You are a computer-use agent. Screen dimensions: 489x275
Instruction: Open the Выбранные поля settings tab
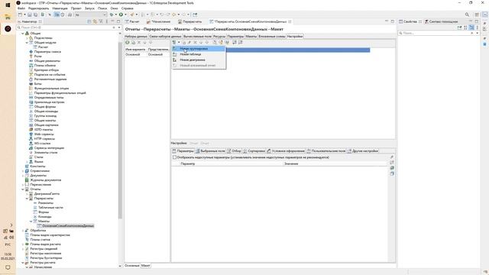tap(210, 151)
